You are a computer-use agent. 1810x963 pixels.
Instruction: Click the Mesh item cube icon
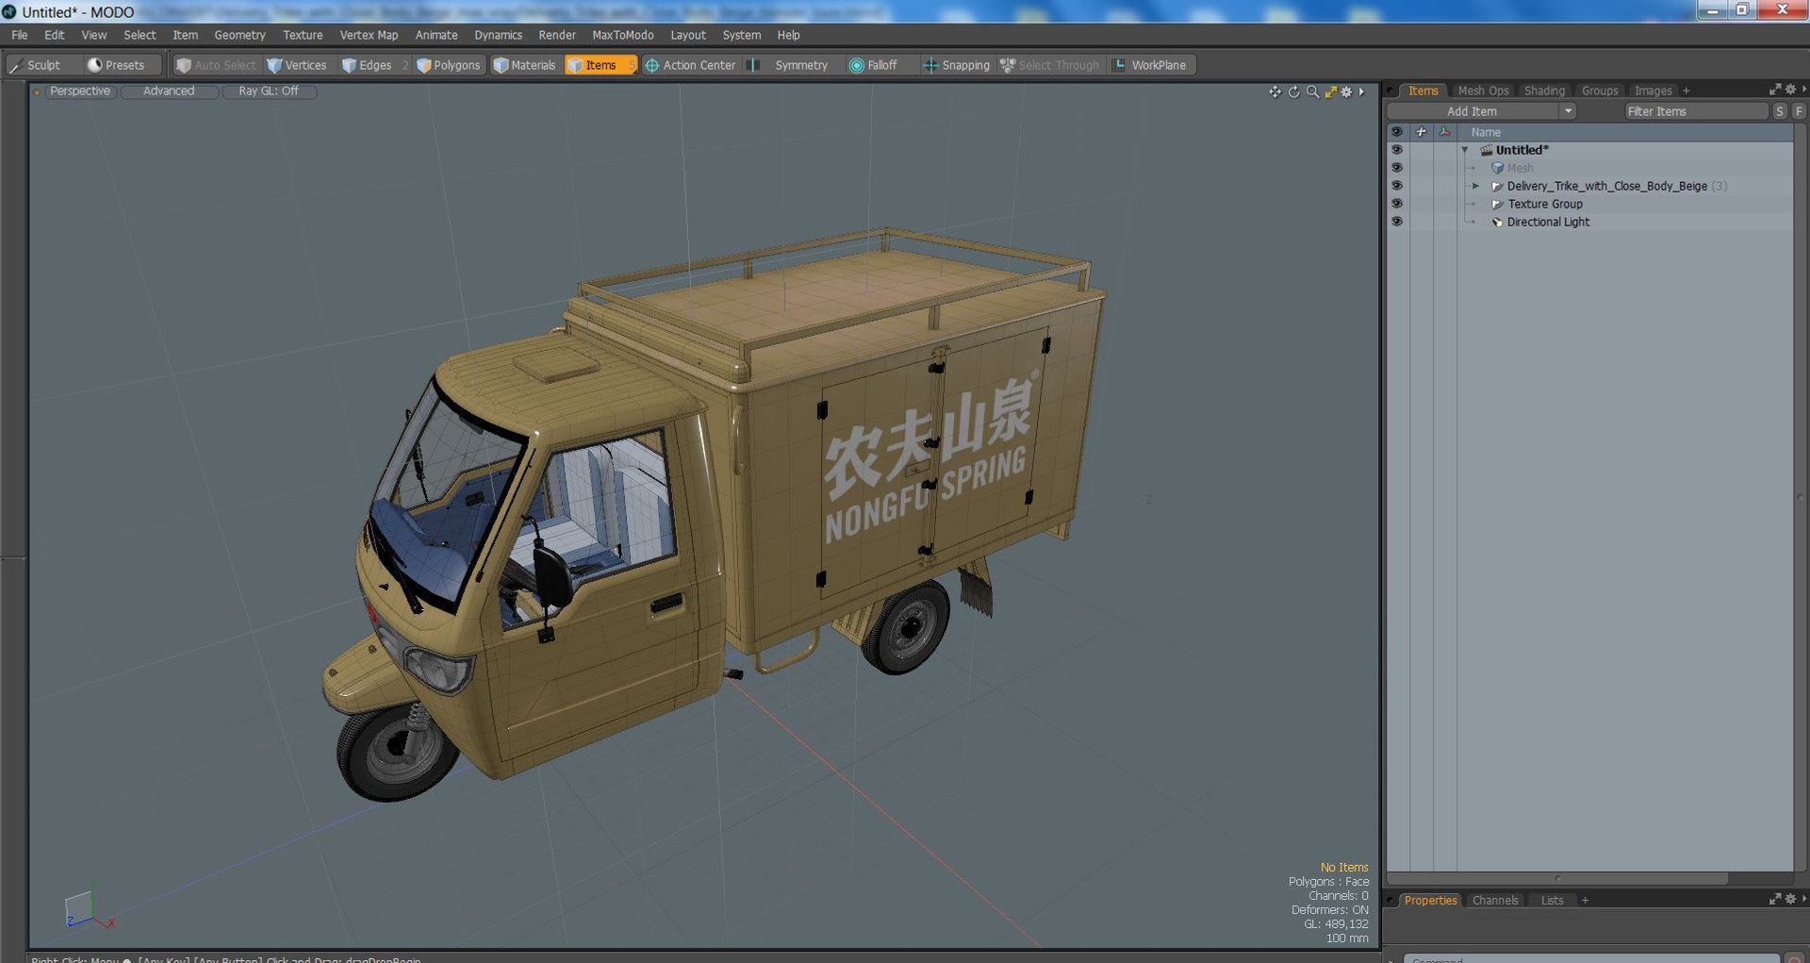pyautogui.click(x=1497, y=168)
